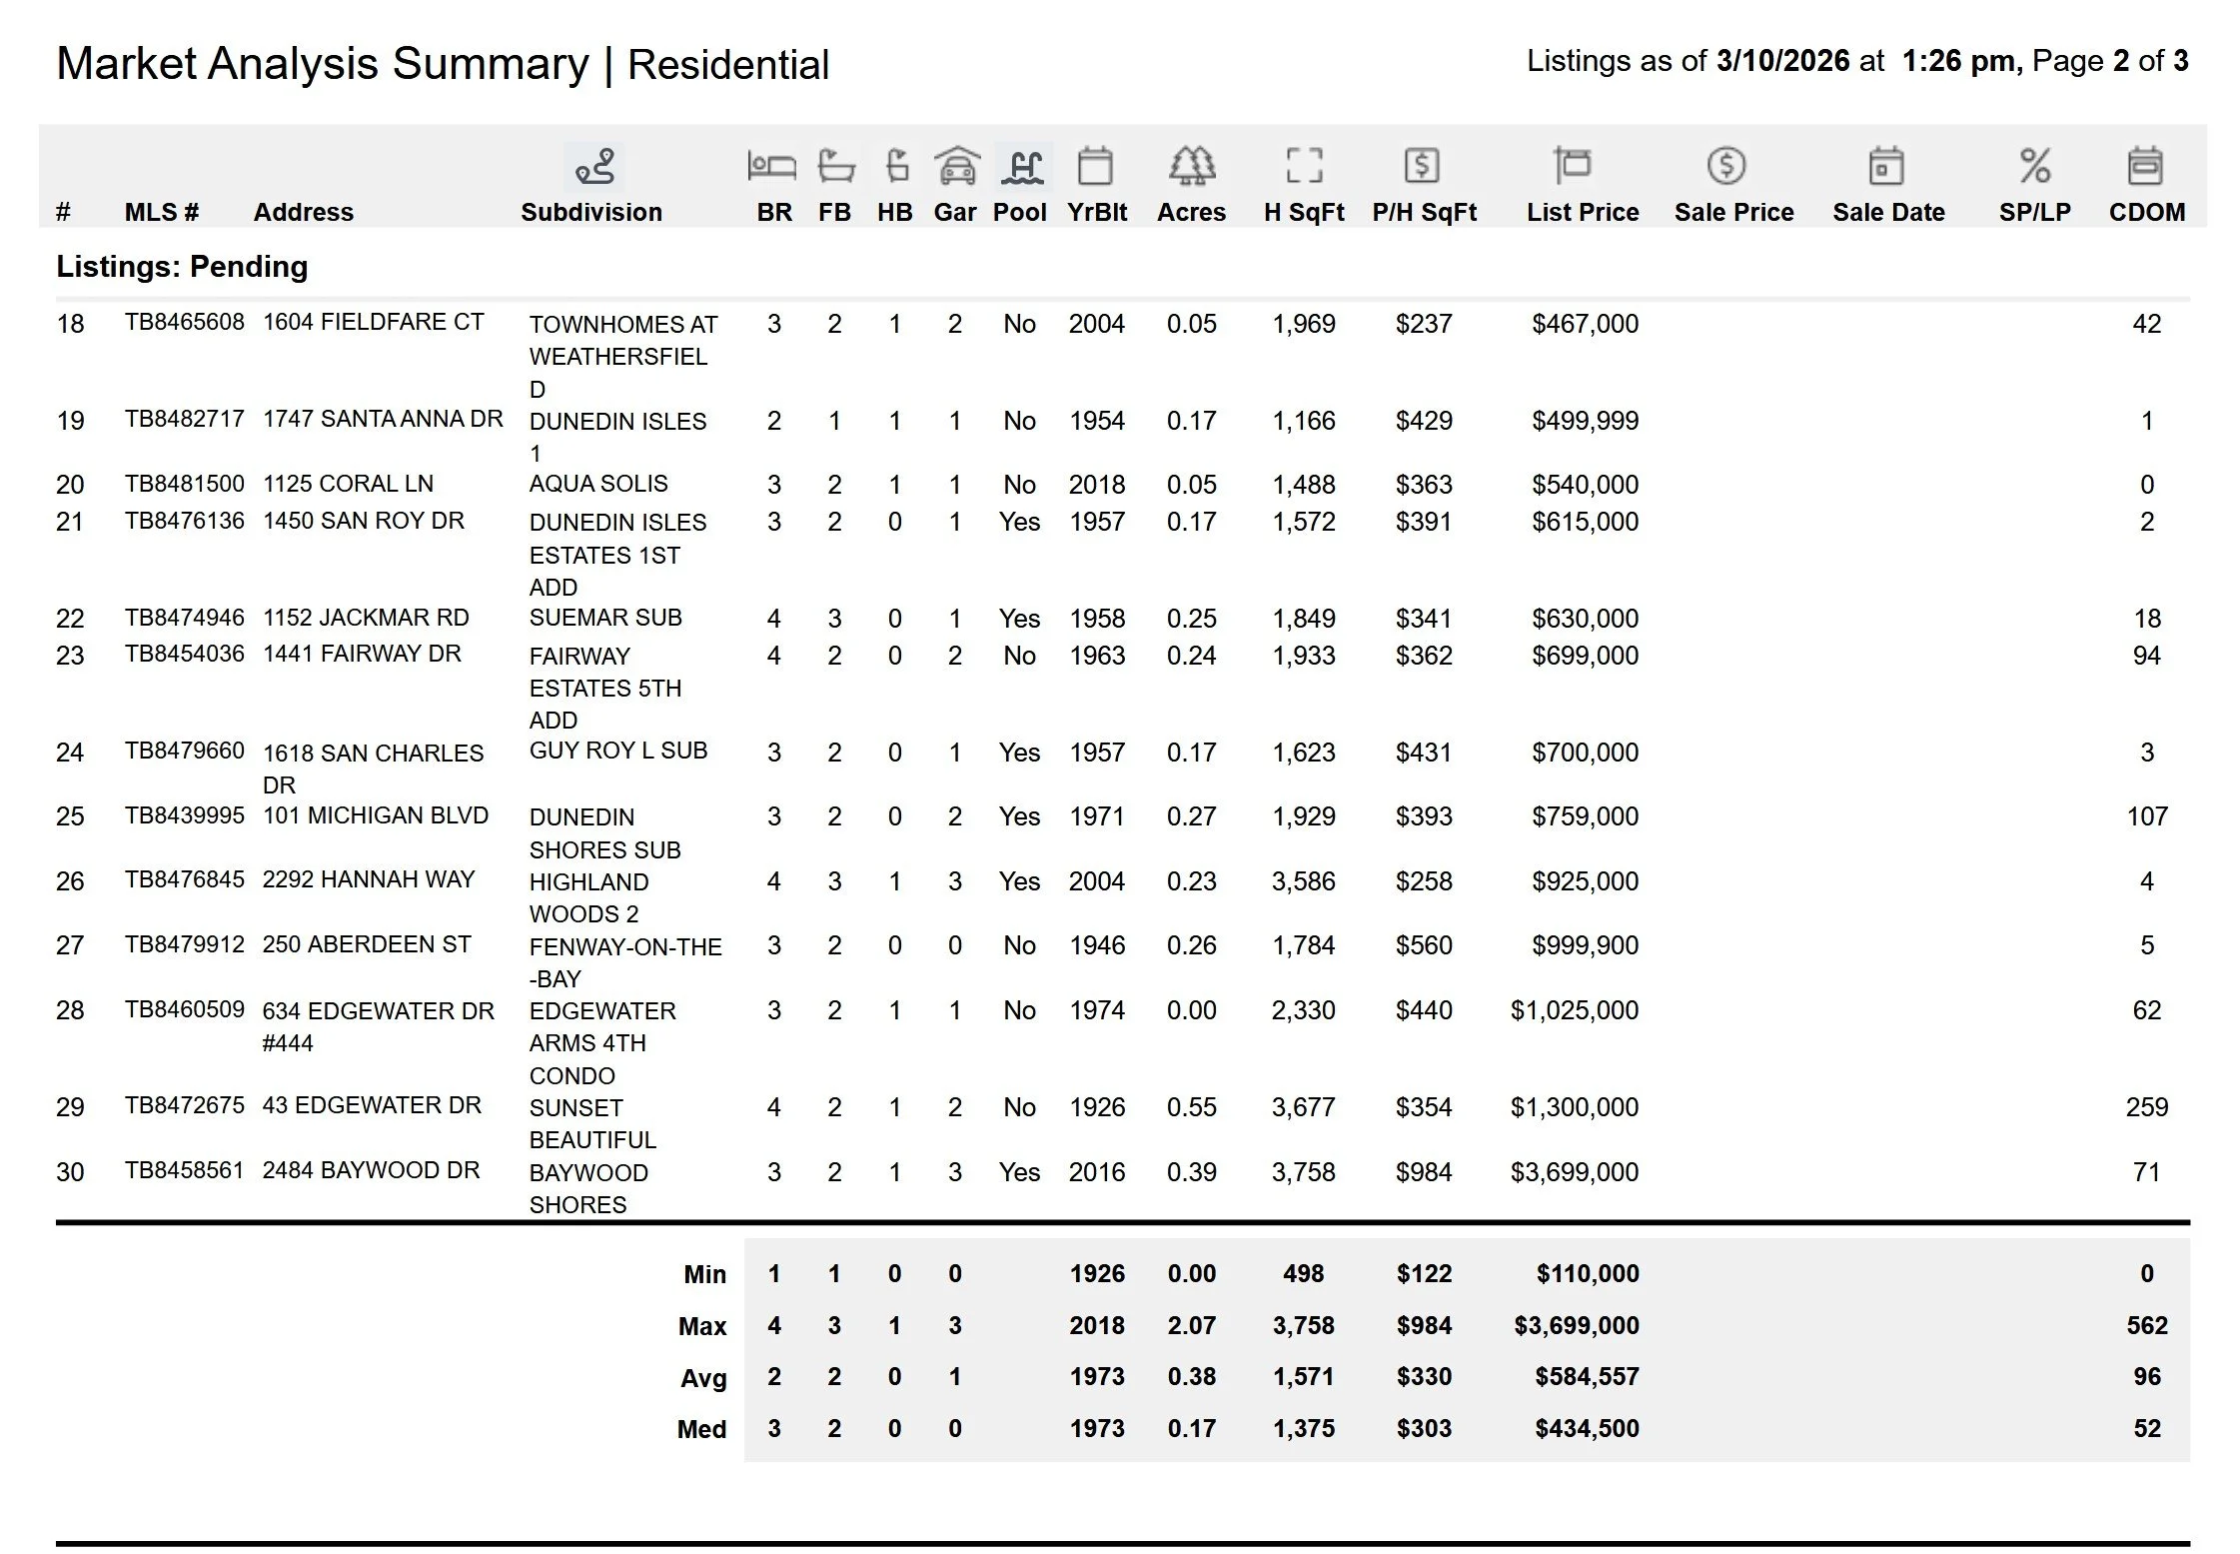Click the Subdivision map pin icon
The width and height of the screenshot is (2240, 1554).
[594, 166]
